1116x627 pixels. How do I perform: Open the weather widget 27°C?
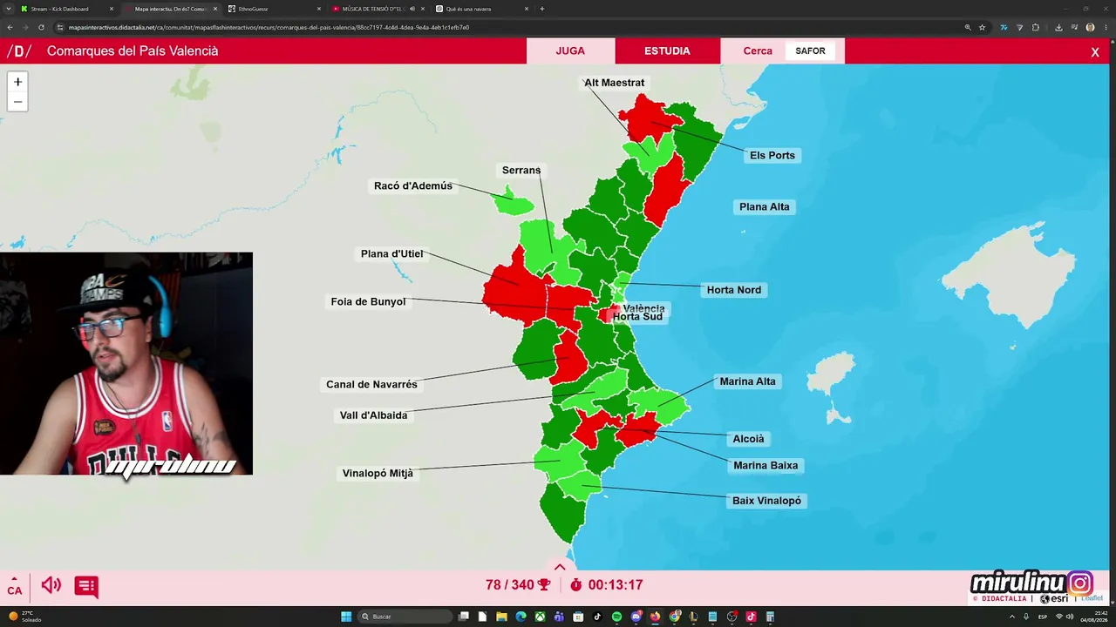24,617
